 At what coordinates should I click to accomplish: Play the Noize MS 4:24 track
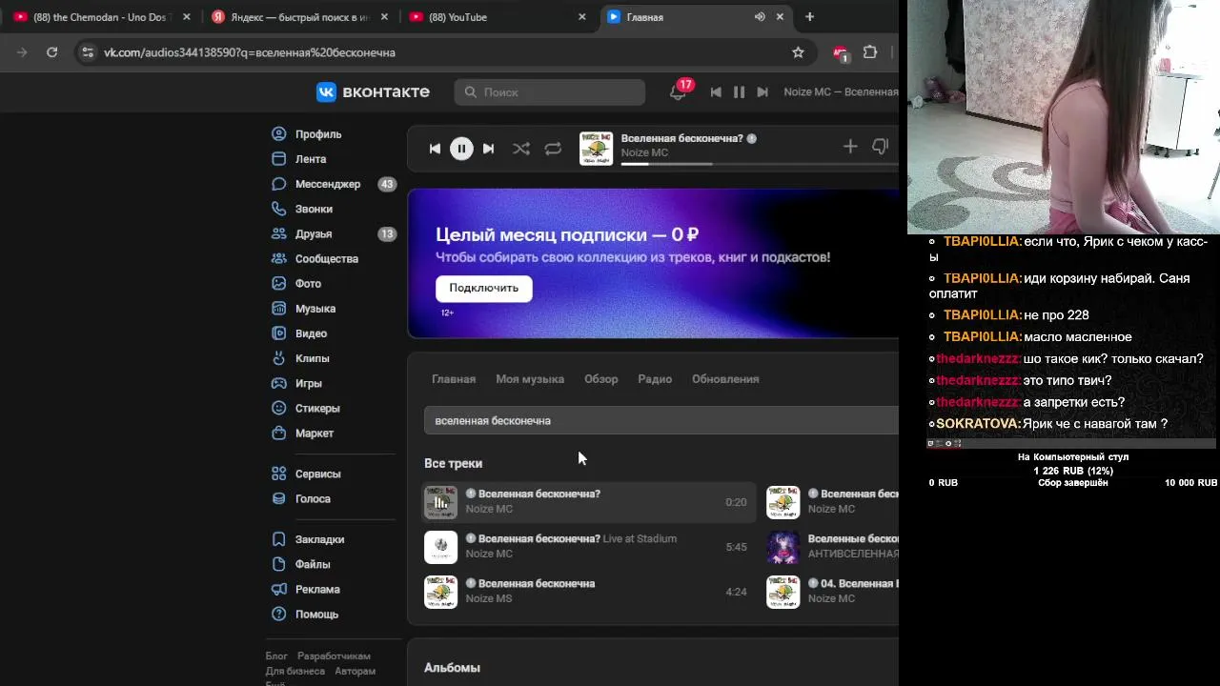click(589, 592)
